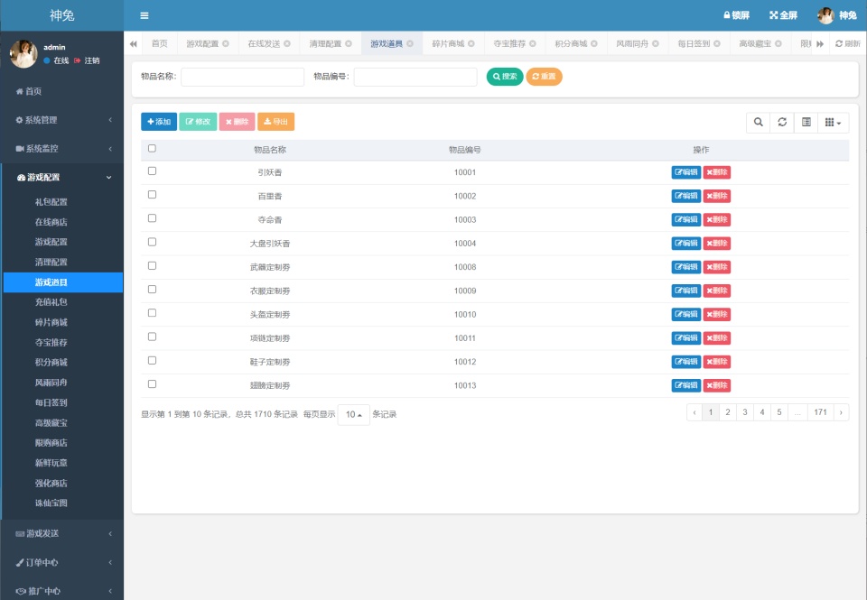Close the 积分商城 tab

[594, 43]
